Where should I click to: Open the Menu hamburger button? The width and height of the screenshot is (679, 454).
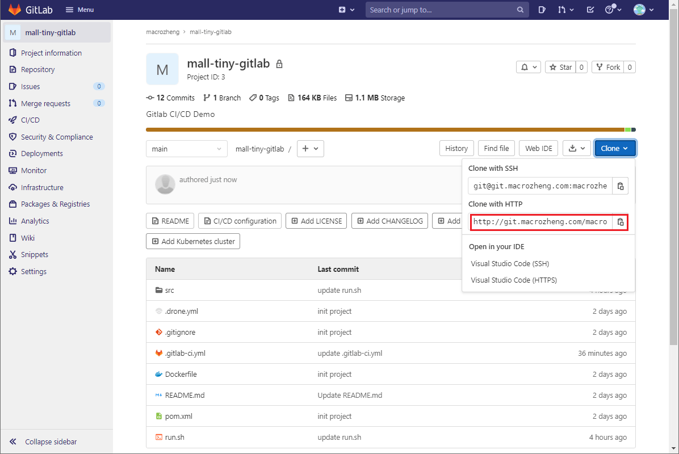pos(79,10)
